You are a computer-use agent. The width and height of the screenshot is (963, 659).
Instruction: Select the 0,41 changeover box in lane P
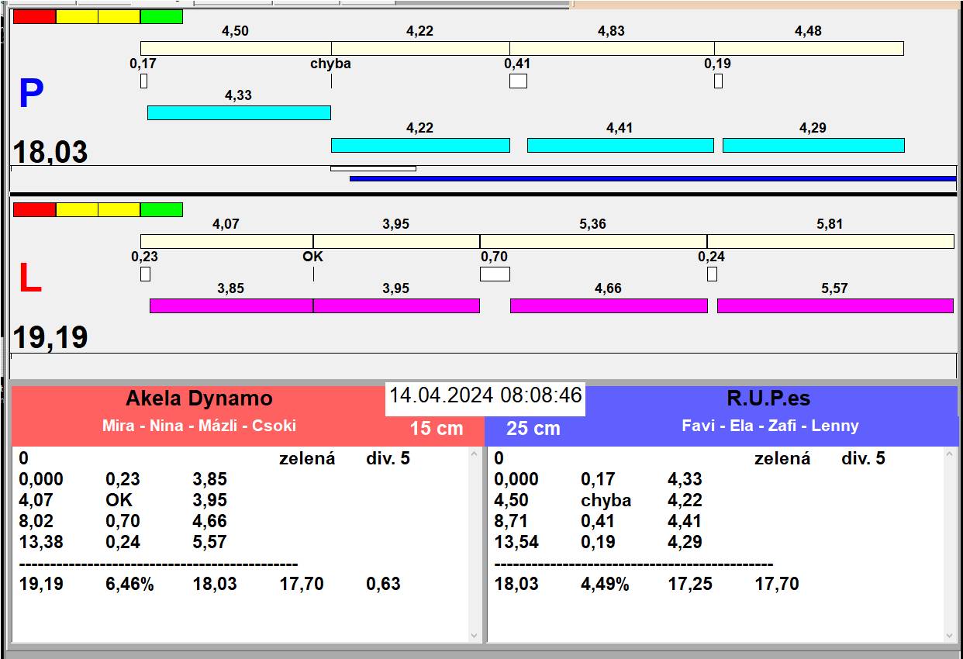[x=518, y=81]
